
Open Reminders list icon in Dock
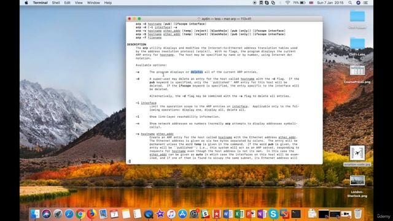pos(137,214)
